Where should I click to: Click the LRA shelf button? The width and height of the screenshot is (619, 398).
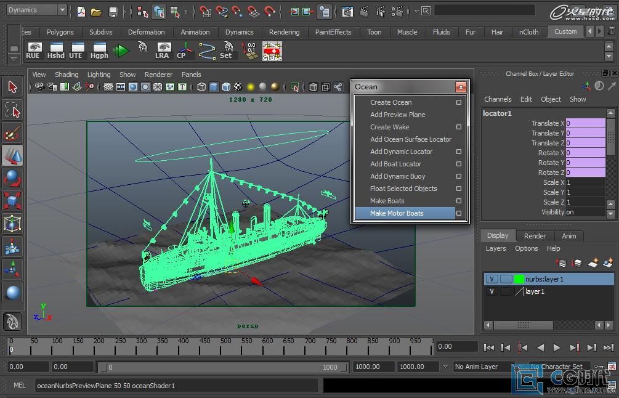click(162, 51)
